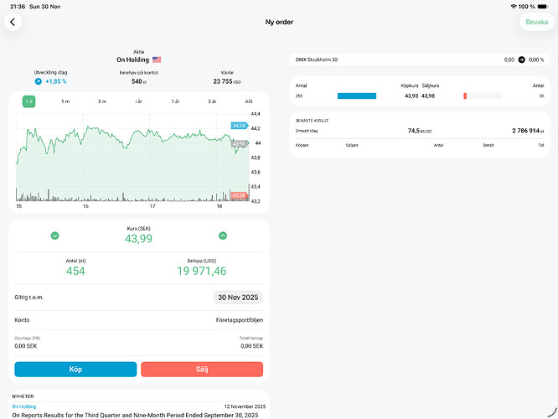This screenshot has width=558, height=419.
Task: Decrease the Kurs price with down chevron
Action: tap(54, 235)
